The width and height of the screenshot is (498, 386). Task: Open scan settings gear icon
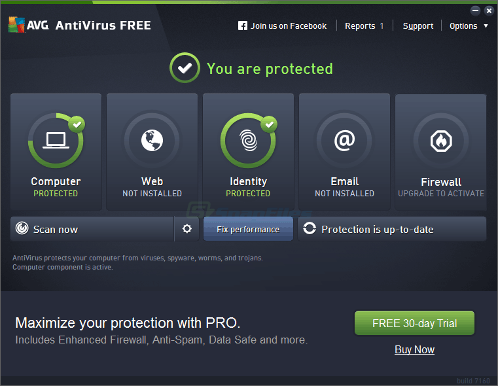[x=187, y=229]
